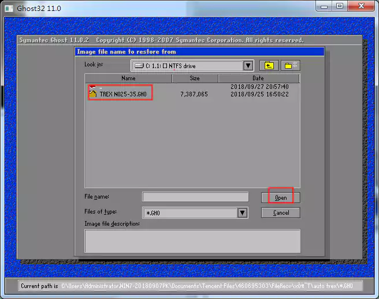This screenshot has width=379, height=299.
Task: Sort file list by Name column
Action: coord(128,78)
